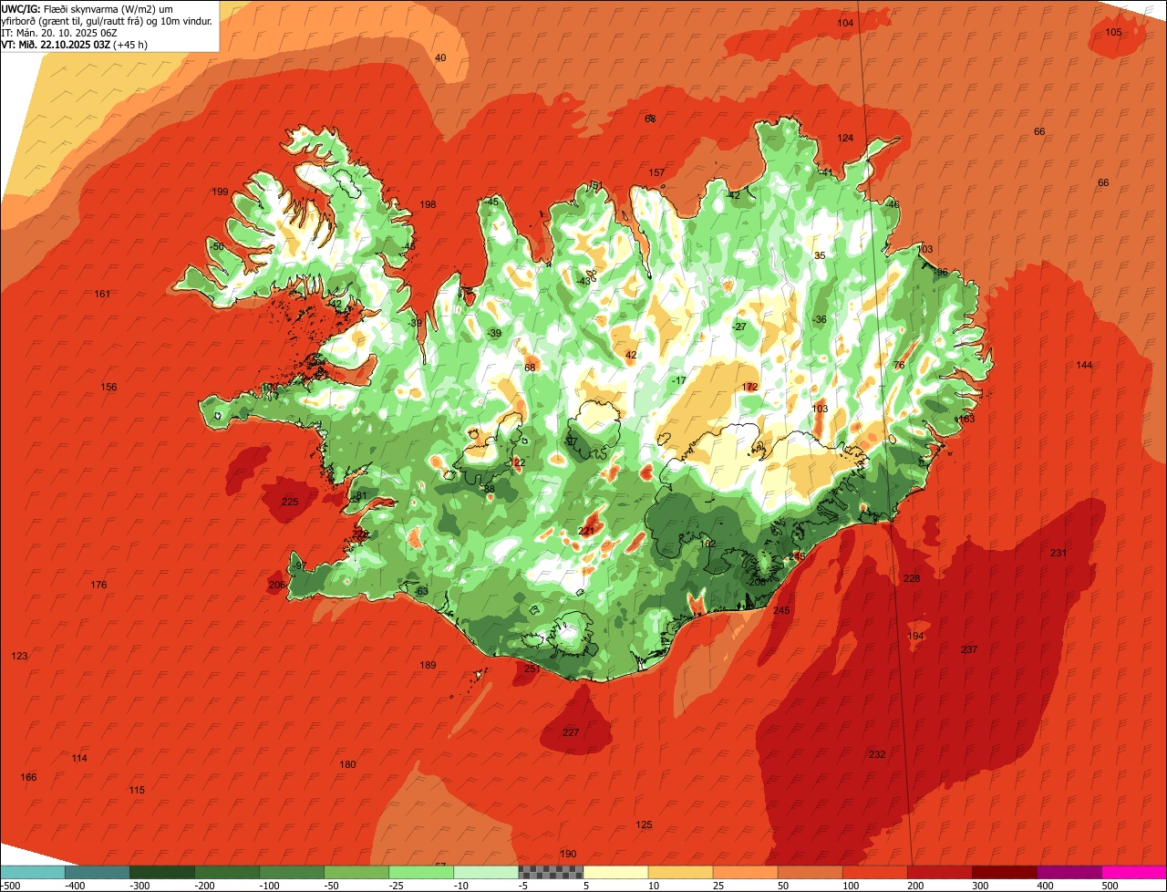Select the map value 232
This screenshot has height=892, width=1167.
876,754
